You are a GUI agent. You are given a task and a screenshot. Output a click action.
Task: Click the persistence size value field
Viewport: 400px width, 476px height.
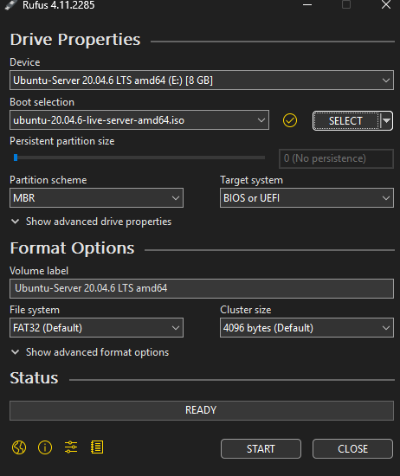pos(336,158)
